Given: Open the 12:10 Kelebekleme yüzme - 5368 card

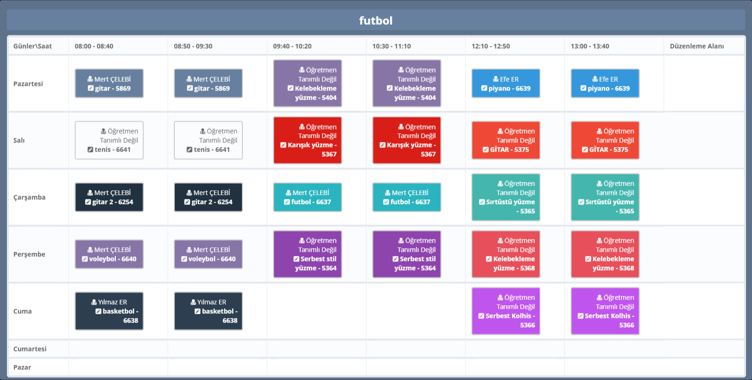Looking at the screenshot, I should (x=505, y=254).
